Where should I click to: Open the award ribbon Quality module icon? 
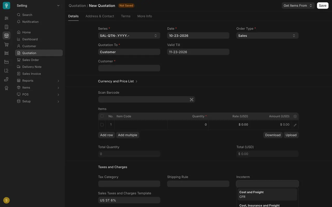click(x=6, y=88)
